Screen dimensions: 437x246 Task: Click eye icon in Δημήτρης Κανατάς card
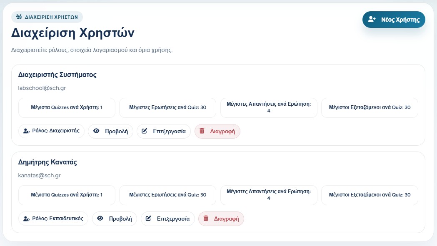(x=100, y=219)
